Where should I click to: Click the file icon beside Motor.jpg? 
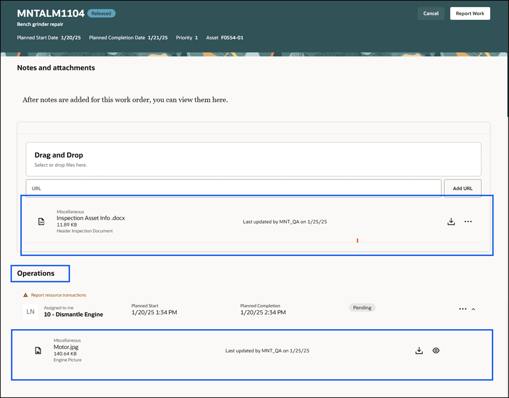(x=38, y=350)
